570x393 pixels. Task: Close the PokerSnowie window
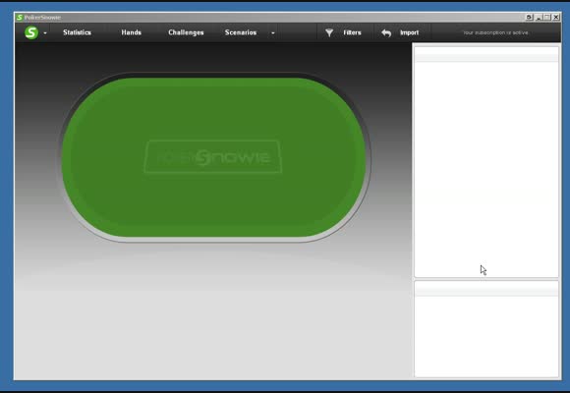556,17
